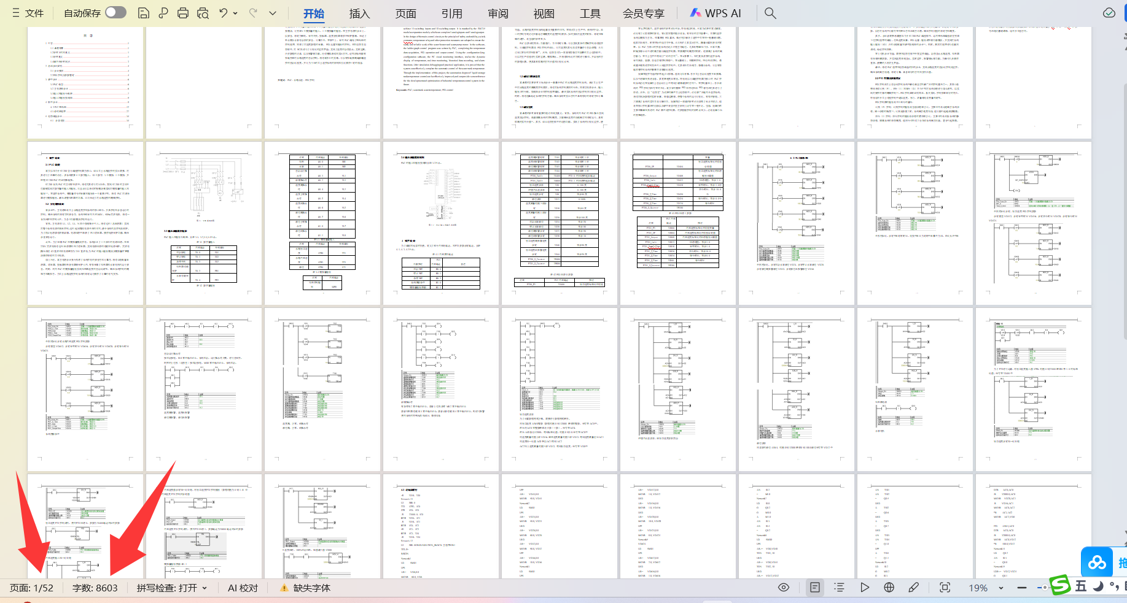Screen dimensions: 1127x603
Task: Click the AI 校对 button
Action: (243, 588)
